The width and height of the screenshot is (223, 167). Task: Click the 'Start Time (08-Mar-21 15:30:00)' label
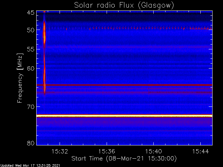tap(124, 159)
